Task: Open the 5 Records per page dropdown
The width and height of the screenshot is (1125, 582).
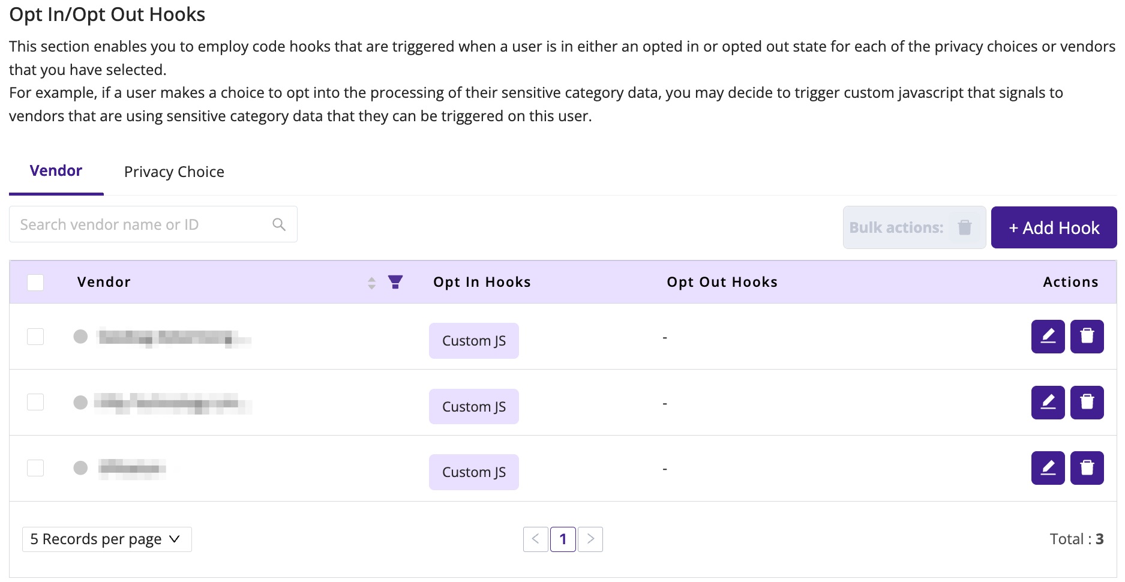Action: point(107,539)
